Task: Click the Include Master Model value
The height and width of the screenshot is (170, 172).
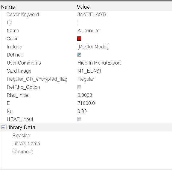Action: click(93, 47)
